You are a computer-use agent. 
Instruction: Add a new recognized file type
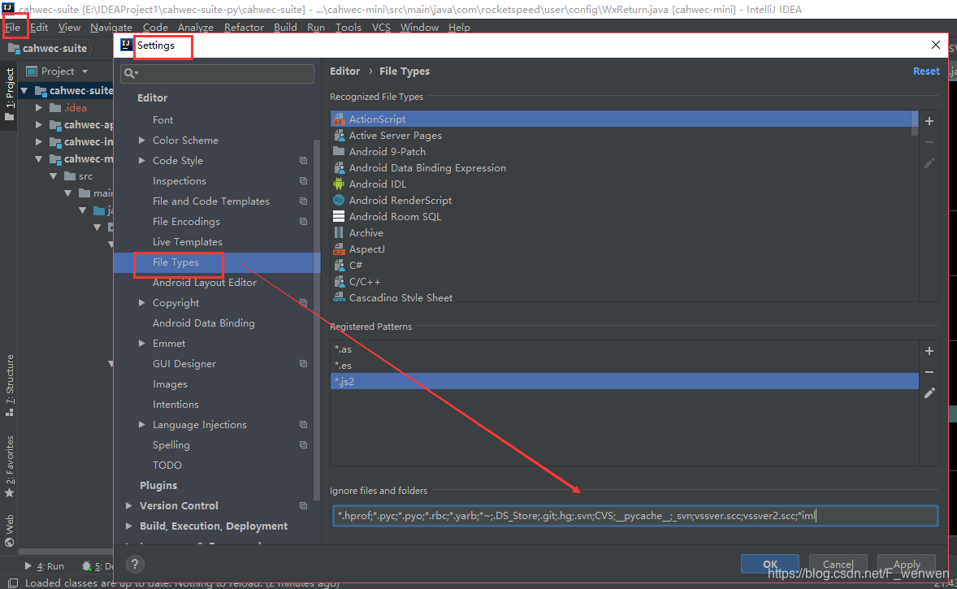pyautogui.click(x=929, y=121)
